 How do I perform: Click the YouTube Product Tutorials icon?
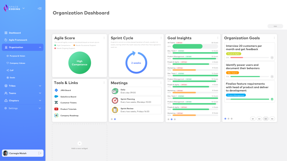click(x=56, y=109)
